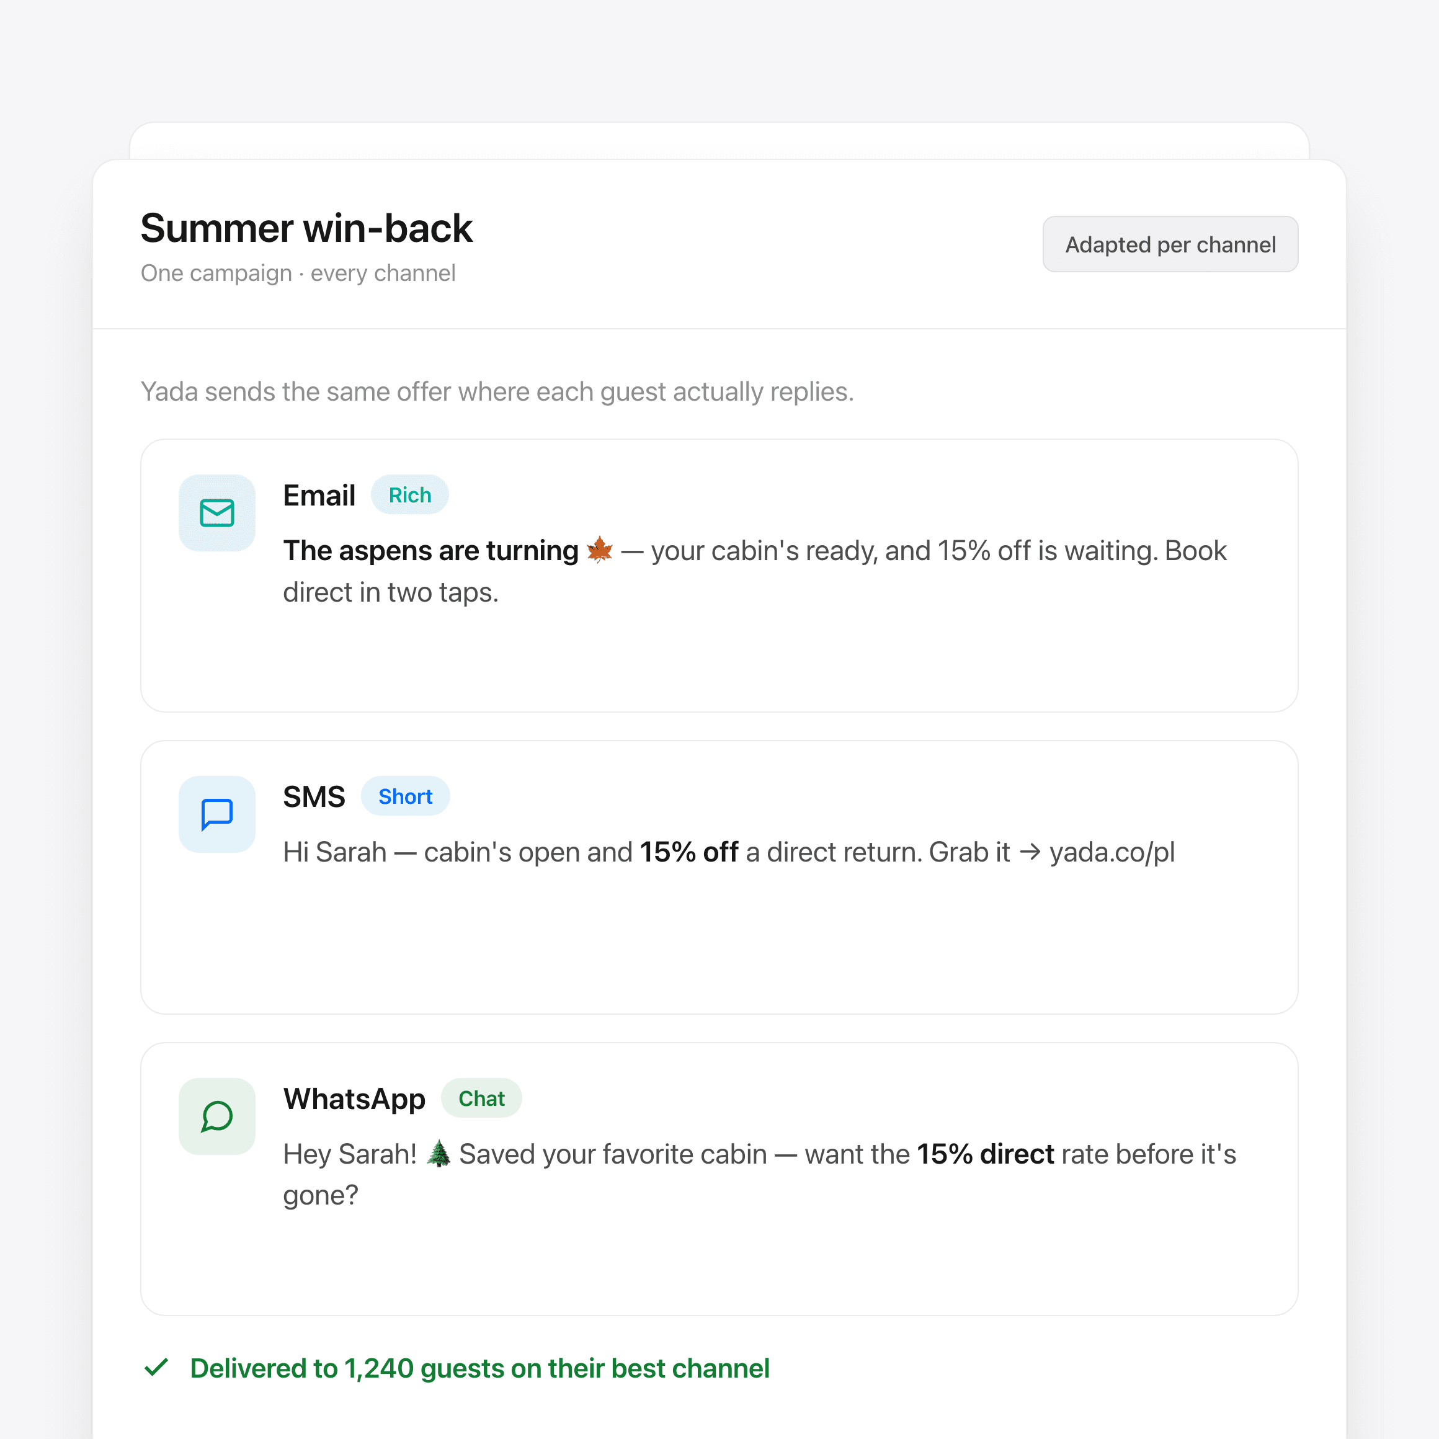The image size is (1439, 1439).
Task: Click the Summer win-back campaign title
Action: 306,228
